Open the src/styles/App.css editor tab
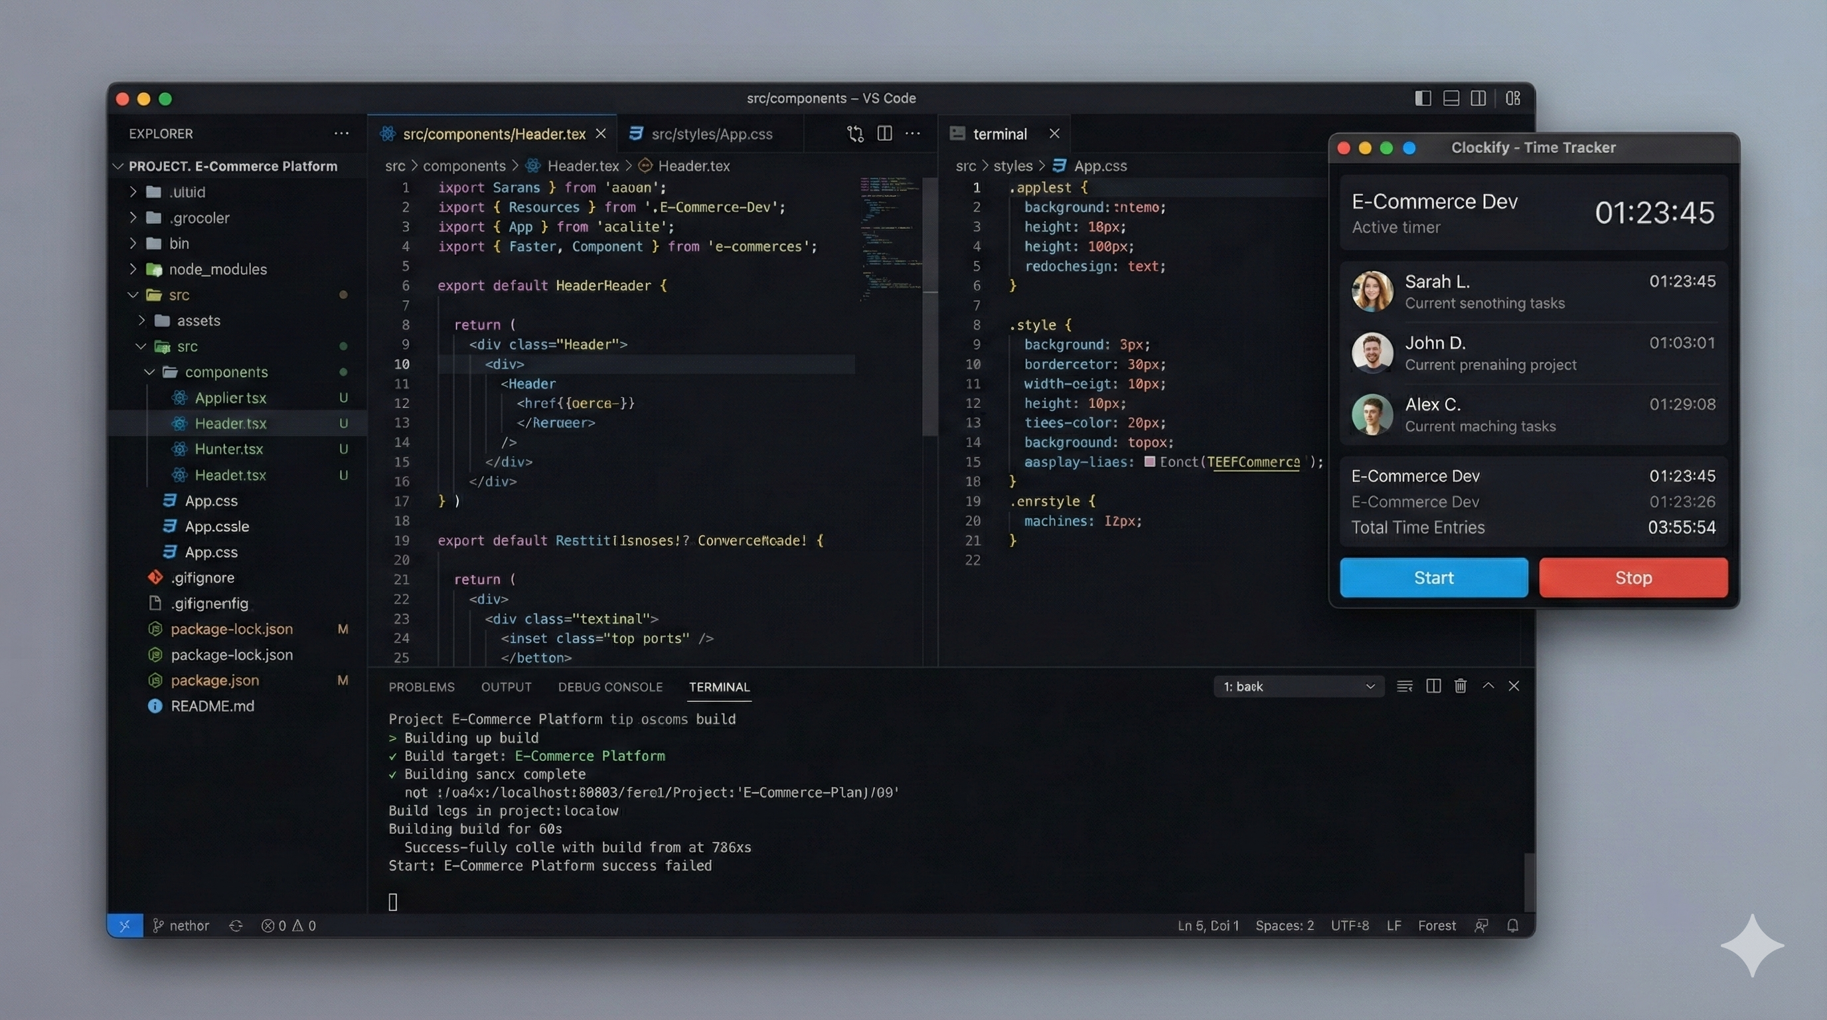 (x=712, y=133)
